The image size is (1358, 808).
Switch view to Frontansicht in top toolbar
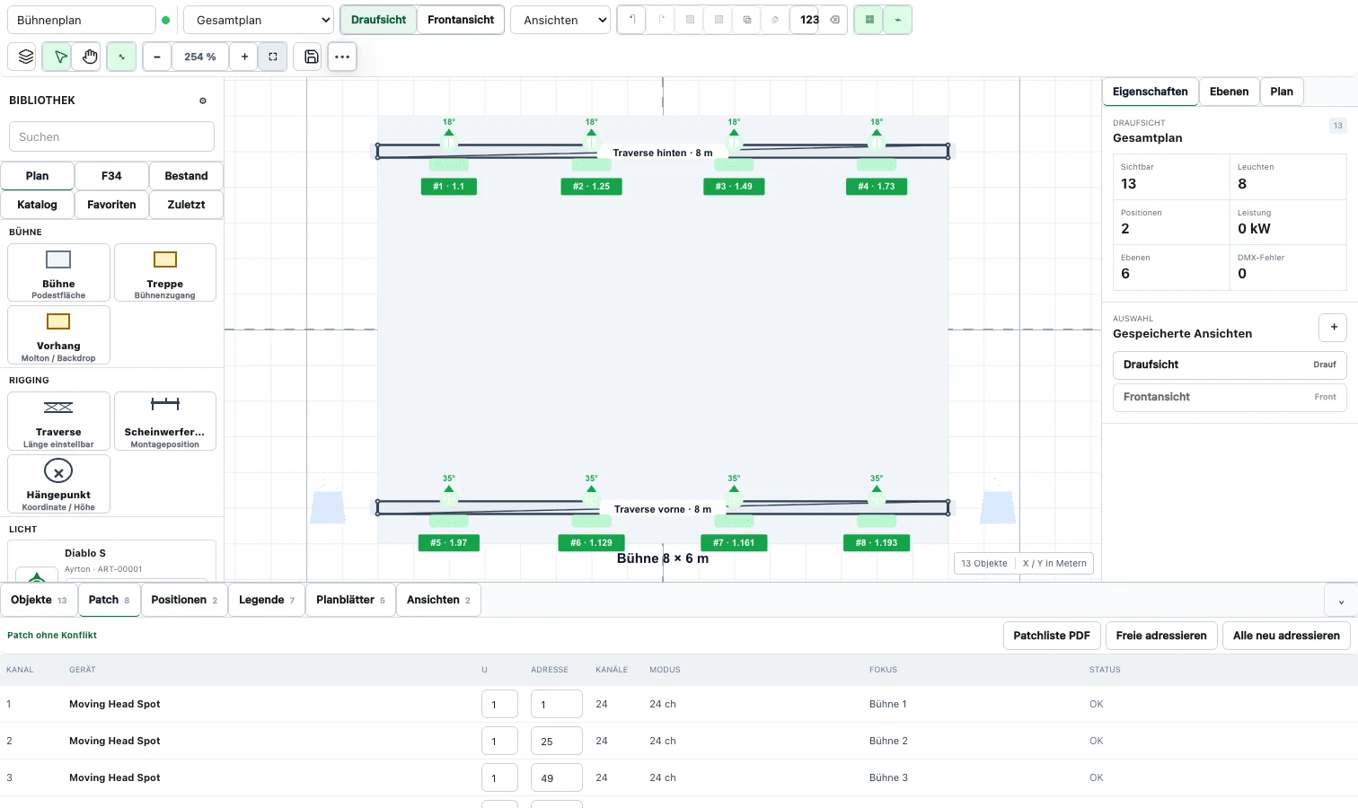461,20
